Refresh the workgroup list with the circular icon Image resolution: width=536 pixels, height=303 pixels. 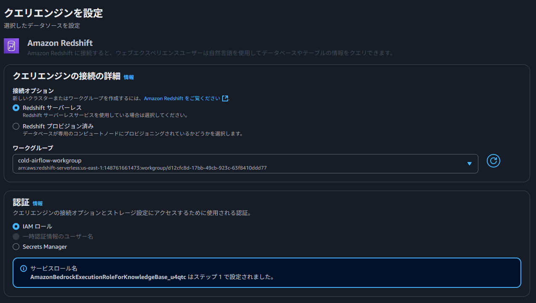point(493,160)
